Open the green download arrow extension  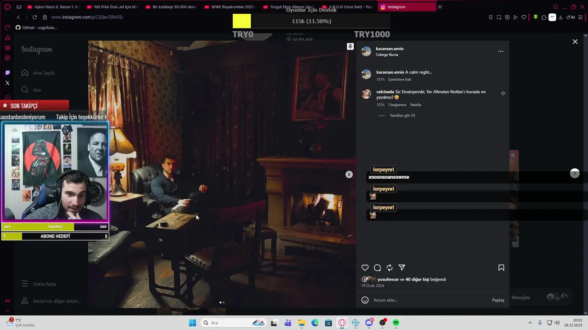[536, 17]
